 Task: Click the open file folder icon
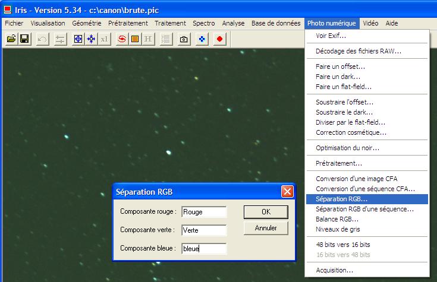point(11,39)
